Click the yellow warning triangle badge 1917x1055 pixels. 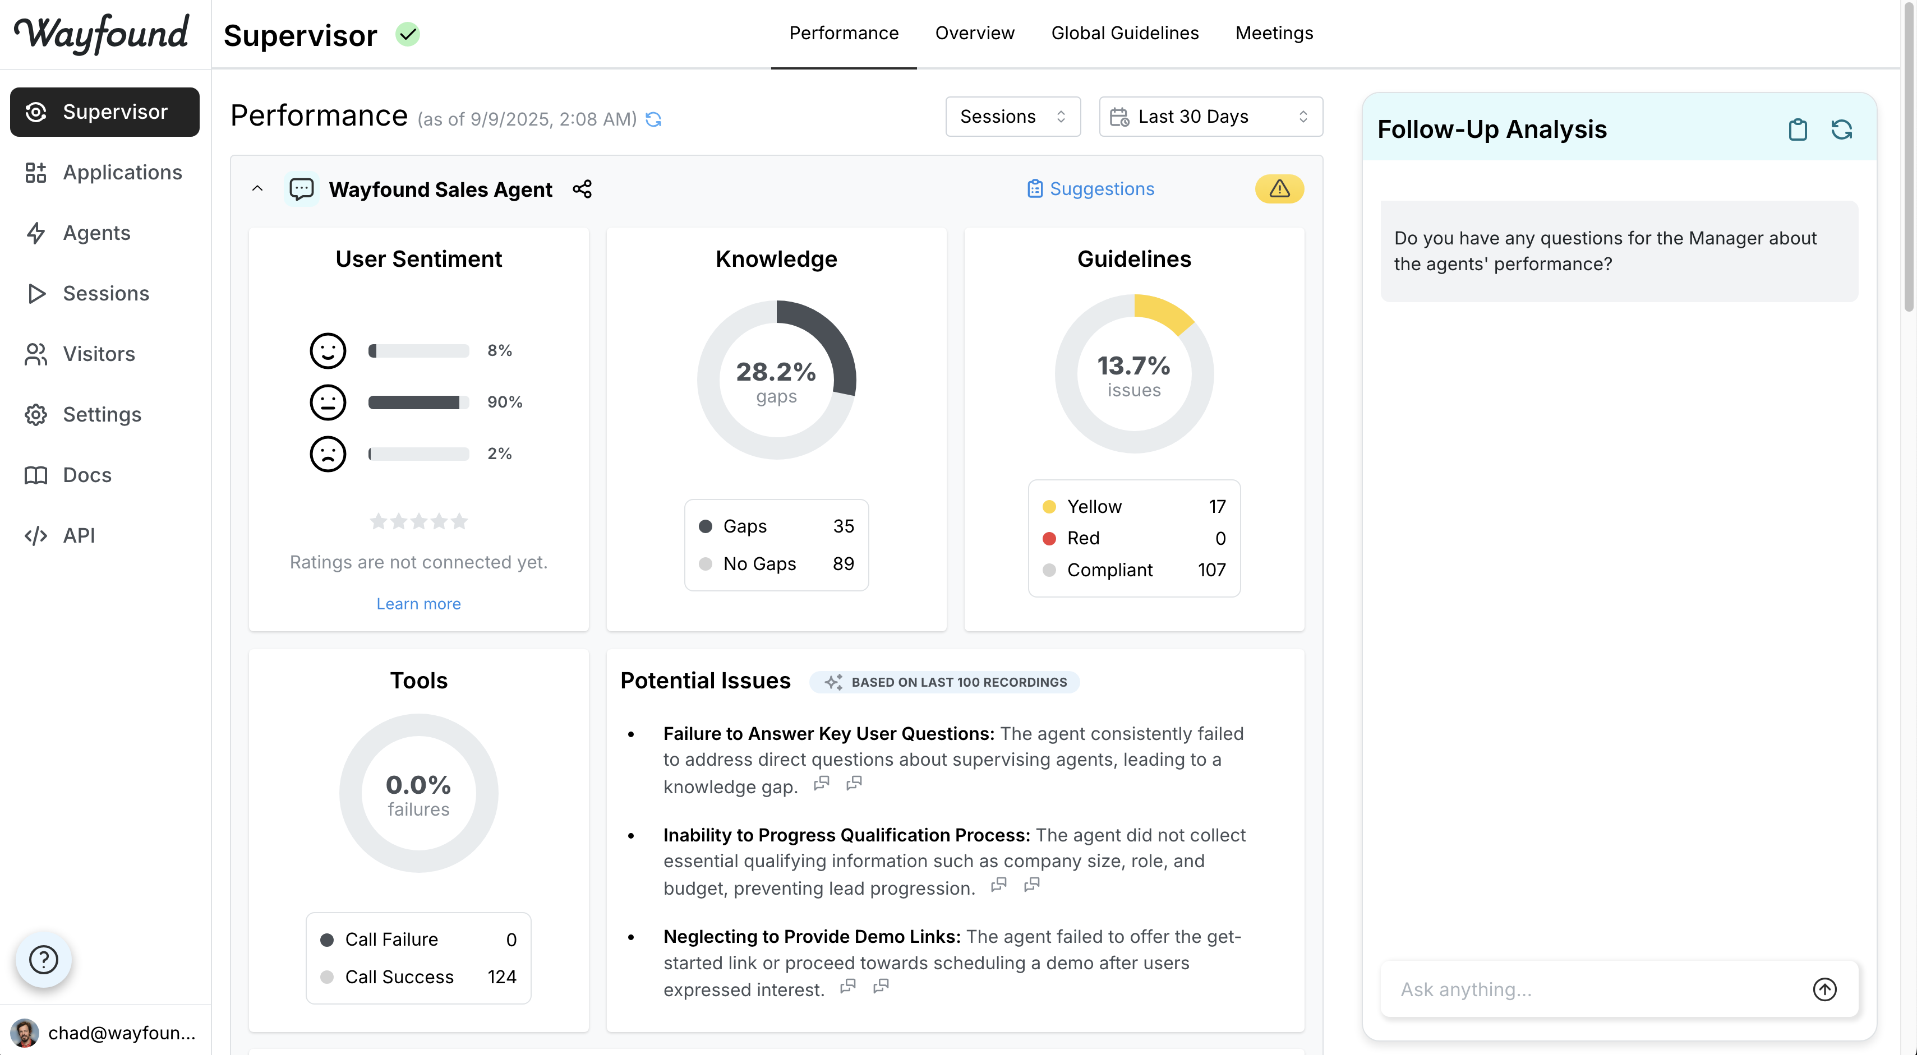coord(1279,189)
